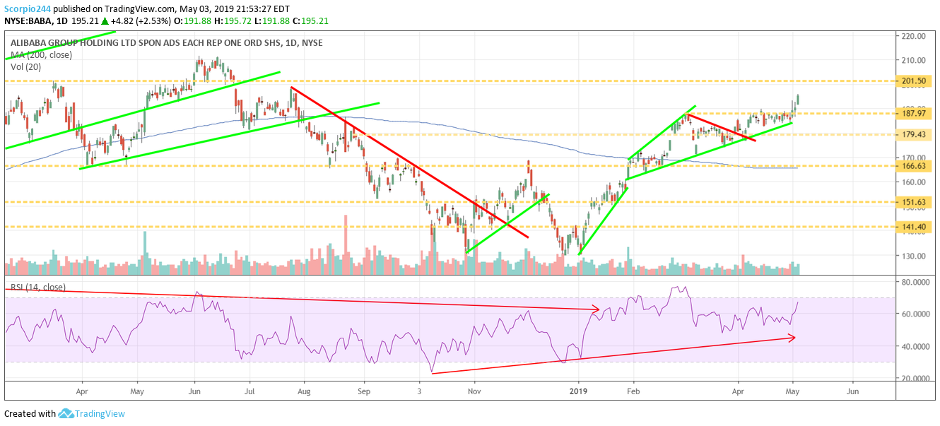Click the 187.97 price level label

pyautogui.click(x=914, y=113)
